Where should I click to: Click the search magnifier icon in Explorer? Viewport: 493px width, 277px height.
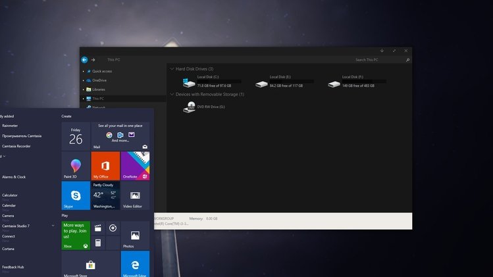(407, 60)
